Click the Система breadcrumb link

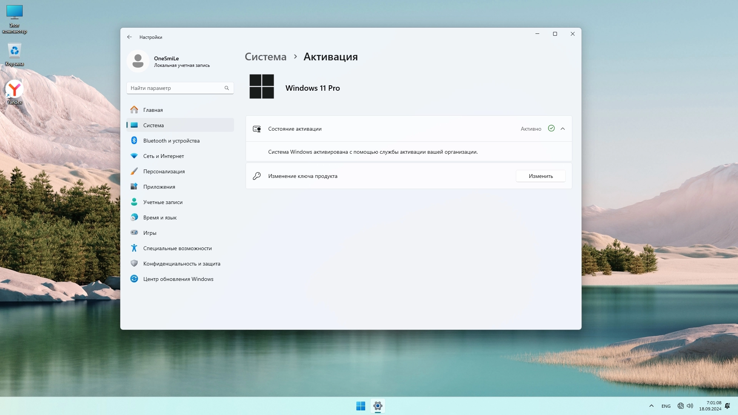tap(266, 57)
